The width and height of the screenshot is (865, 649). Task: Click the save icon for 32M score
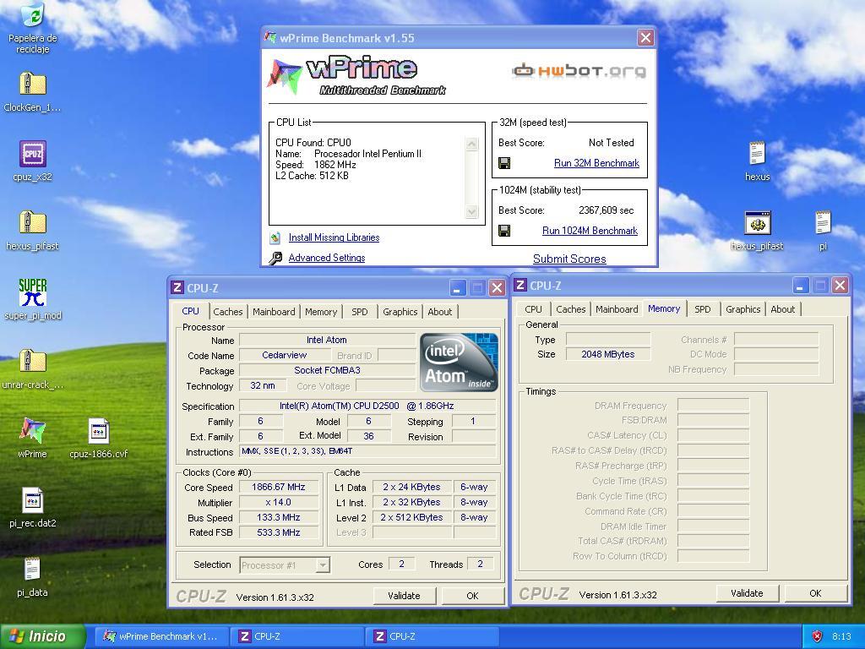coord(504,163)
